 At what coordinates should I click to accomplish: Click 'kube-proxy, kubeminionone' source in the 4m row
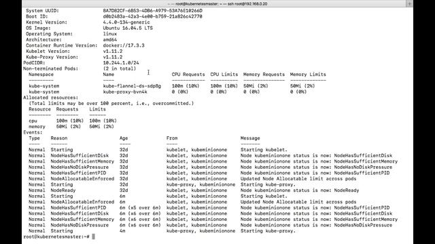click(201, 231)
